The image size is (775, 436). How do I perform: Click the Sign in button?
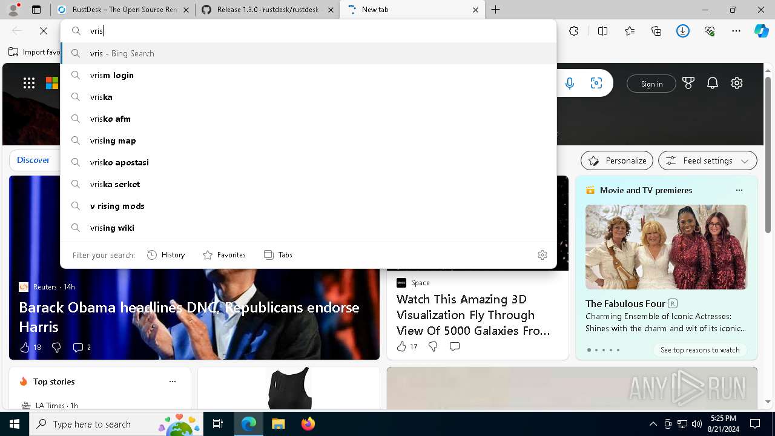[x=651, y=84]
